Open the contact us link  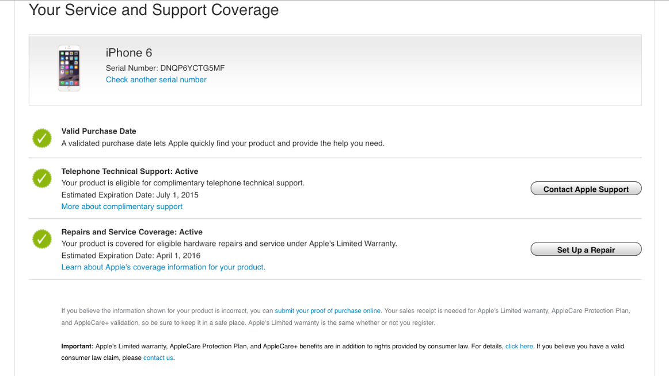[158, 358]
